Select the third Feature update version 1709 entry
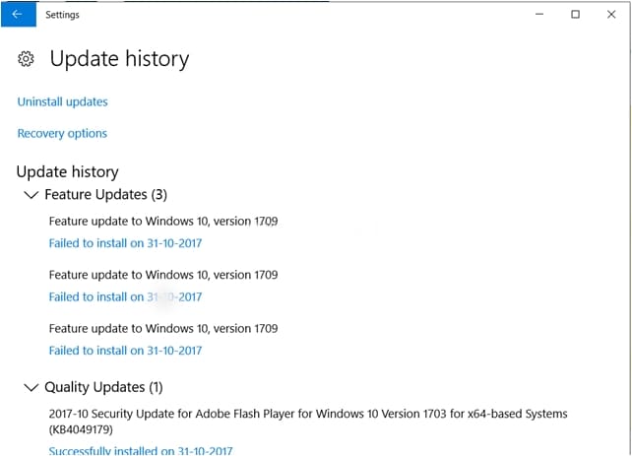This screenshot has width=632, height=456. (162, 328)
